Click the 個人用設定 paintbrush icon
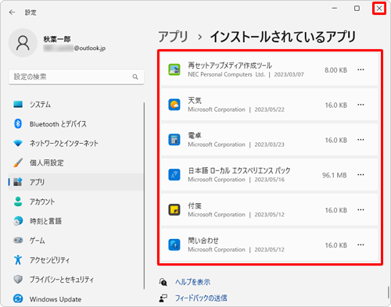391x307 pixels. 18,162
